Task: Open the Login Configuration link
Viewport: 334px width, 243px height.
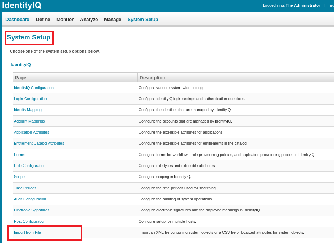Action: [30, 99]
